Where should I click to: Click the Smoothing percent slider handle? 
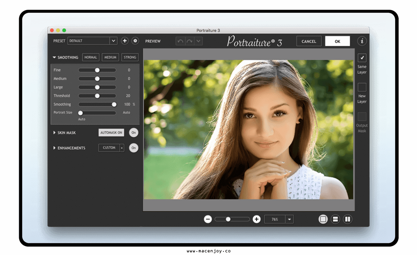click(x=114, y=104)
